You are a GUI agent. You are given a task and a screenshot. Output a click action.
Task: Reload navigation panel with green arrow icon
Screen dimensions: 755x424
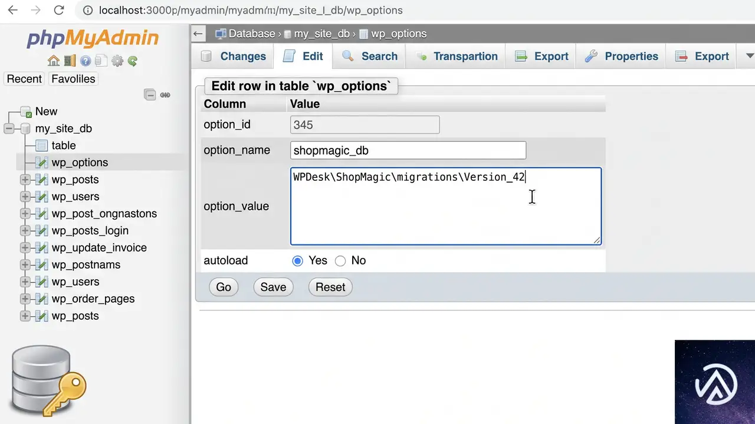(133, 61)
